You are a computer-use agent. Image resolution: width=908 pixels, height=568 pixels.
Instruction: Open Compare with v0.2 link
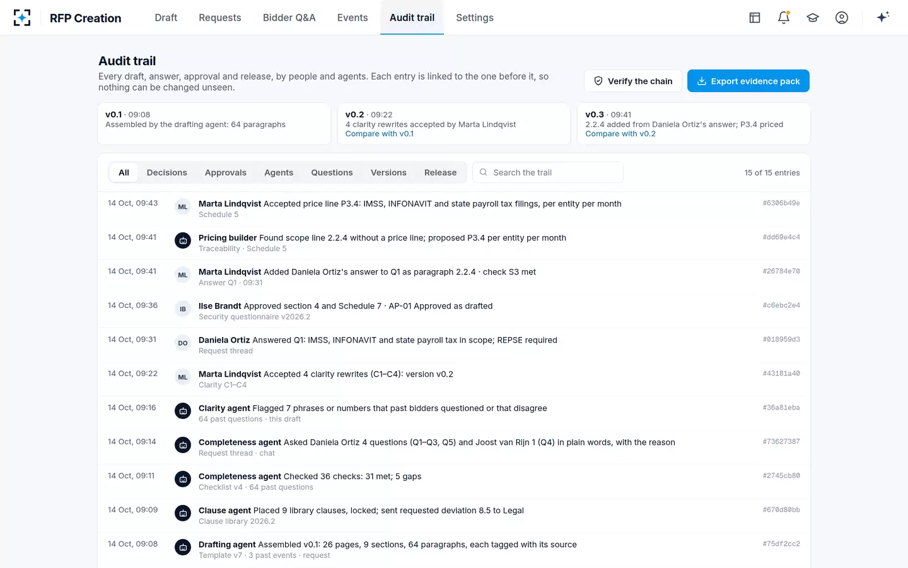(x=620, y=134)
